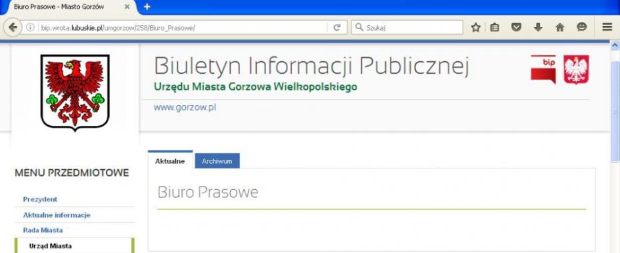Click the Polish white eagle emblem
This screenshot has height=253, width=620.
pyautogui.click(x=576, y=69)
